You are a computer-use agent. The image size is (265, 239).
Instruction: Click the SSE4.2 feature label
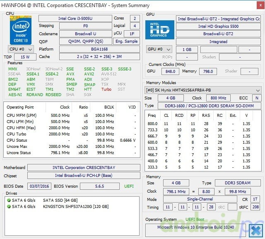[x=52, y=74]
